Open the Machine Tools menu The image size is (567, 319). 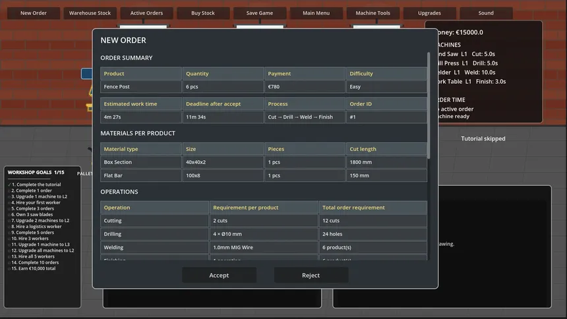pyautogui.click(x=373, y=13)
